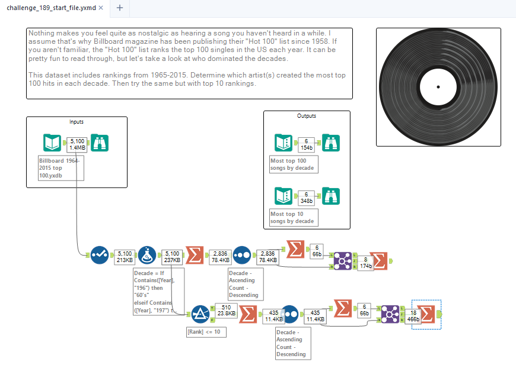
Task: Click the 6 154b connection label
Action: [x=306, y=144]
